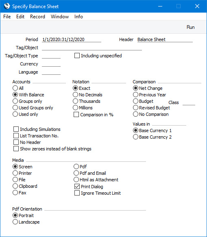Open the Edit menu

pyautogui.click(x=20, y=17)
